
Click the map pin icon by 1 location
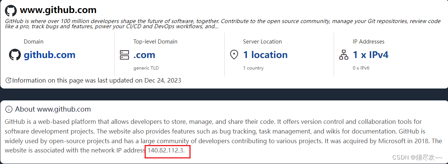[x=234, y=55]
